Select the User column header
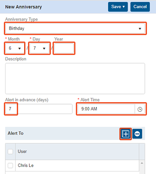 tap(77, 151)
